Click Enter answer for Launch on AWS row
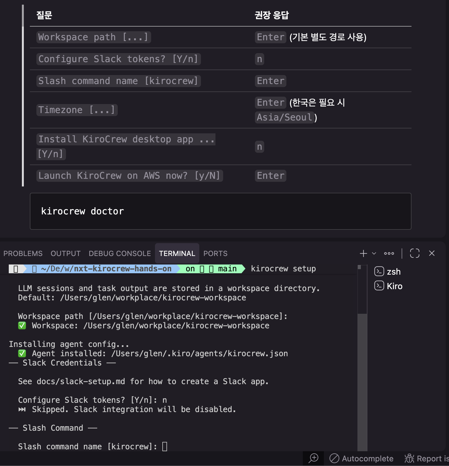This screenshot has height=466, width=449. [270, 176]
